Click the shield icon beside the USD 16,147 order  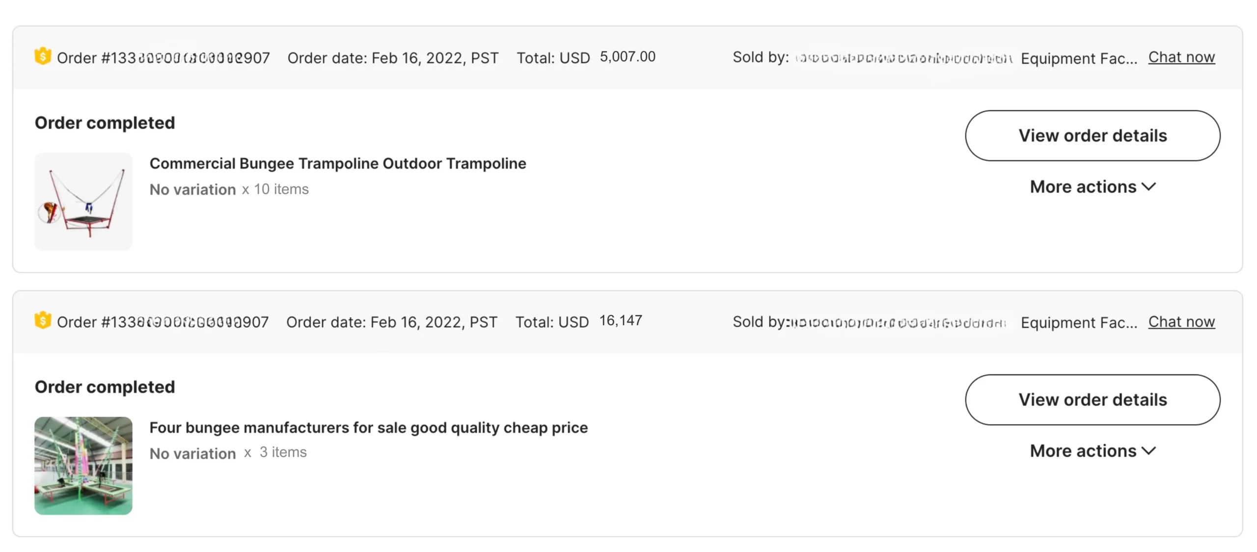(x=43, y=320)
